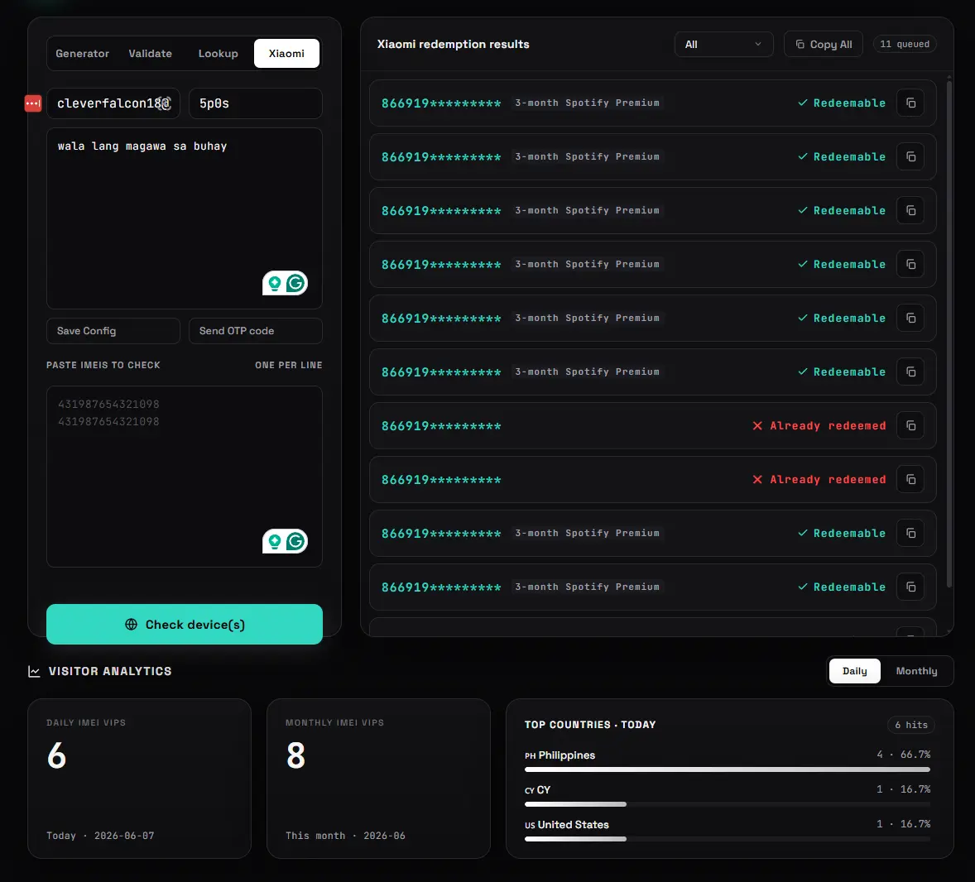Click the chevron arrow in the All filter
This screenshot has width=975, height=882.
[758, 44]
